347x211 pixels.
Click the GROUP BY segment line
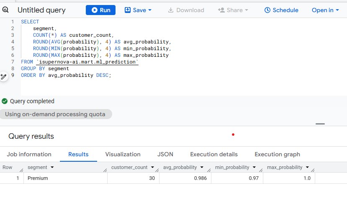(45, 69)
